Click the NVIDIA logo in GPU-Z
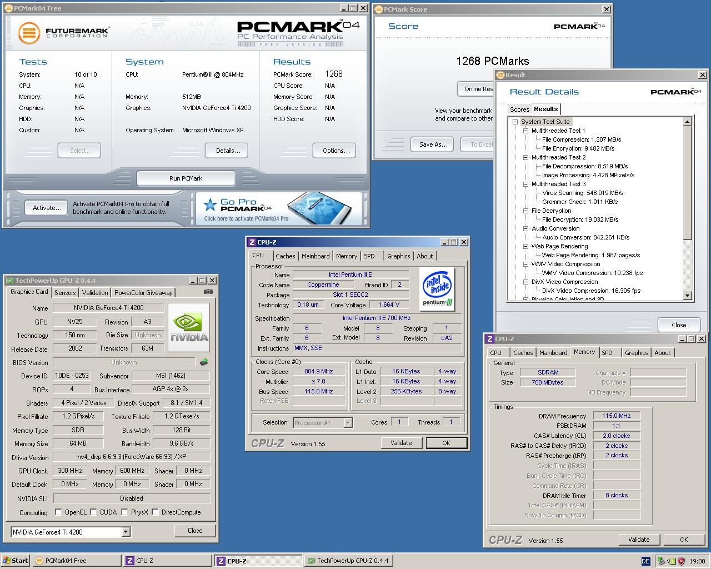This screenshot has width=711, height=569. point(189,327)
